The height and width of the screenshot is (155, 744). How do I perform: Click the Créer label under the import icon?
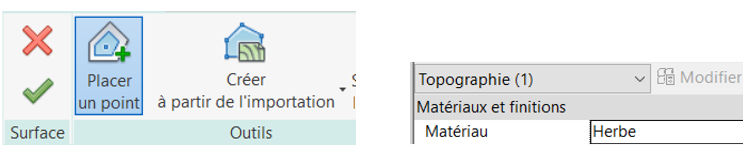click(246, 80)
